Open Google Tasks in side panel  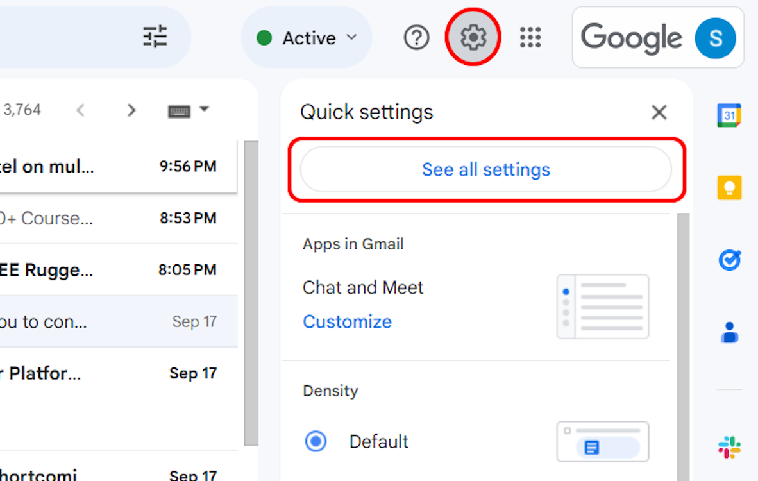coord(729,260)
